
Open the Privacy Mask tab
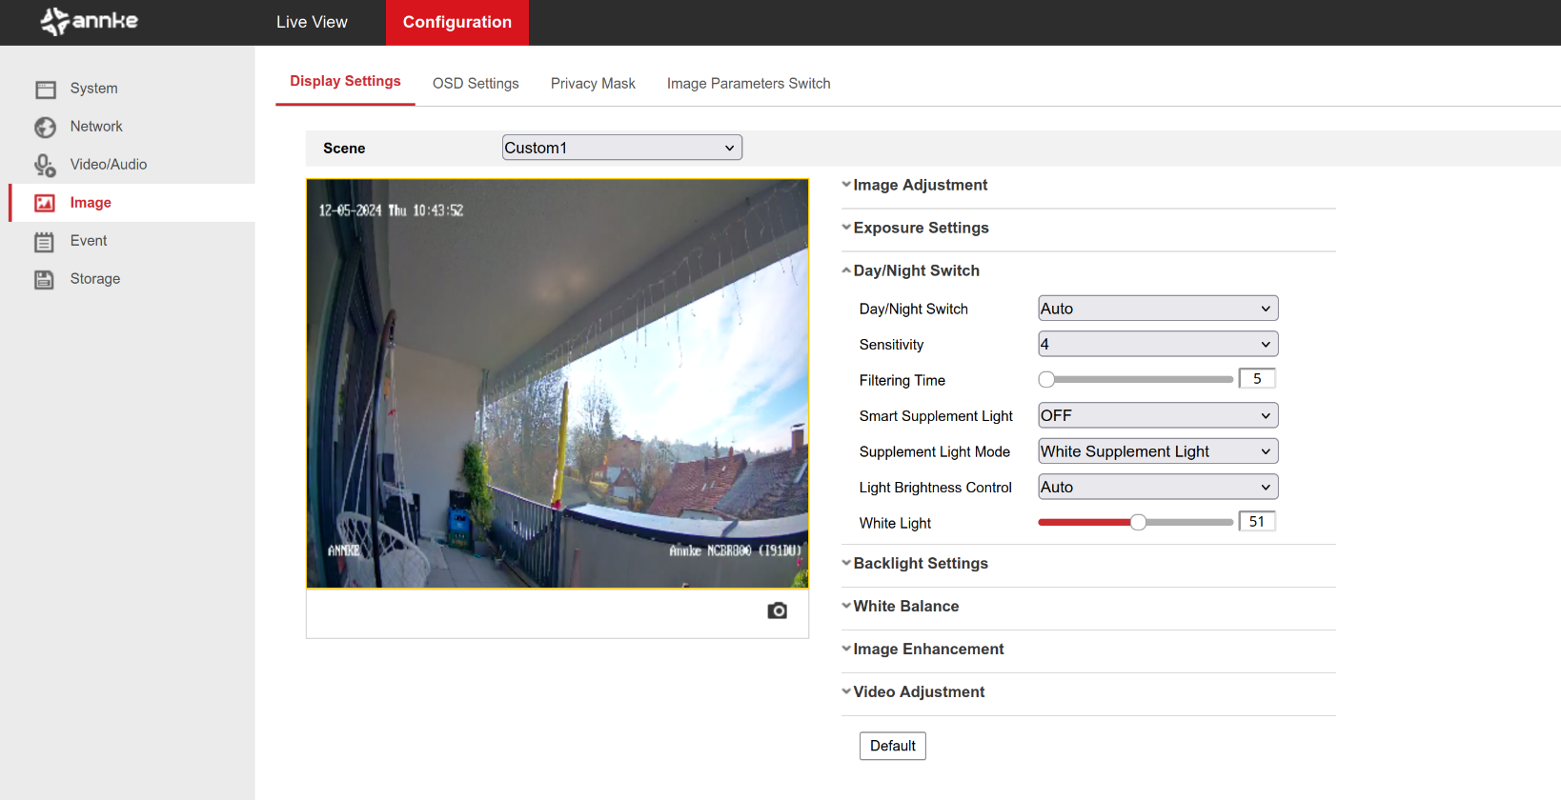(593, 84)
